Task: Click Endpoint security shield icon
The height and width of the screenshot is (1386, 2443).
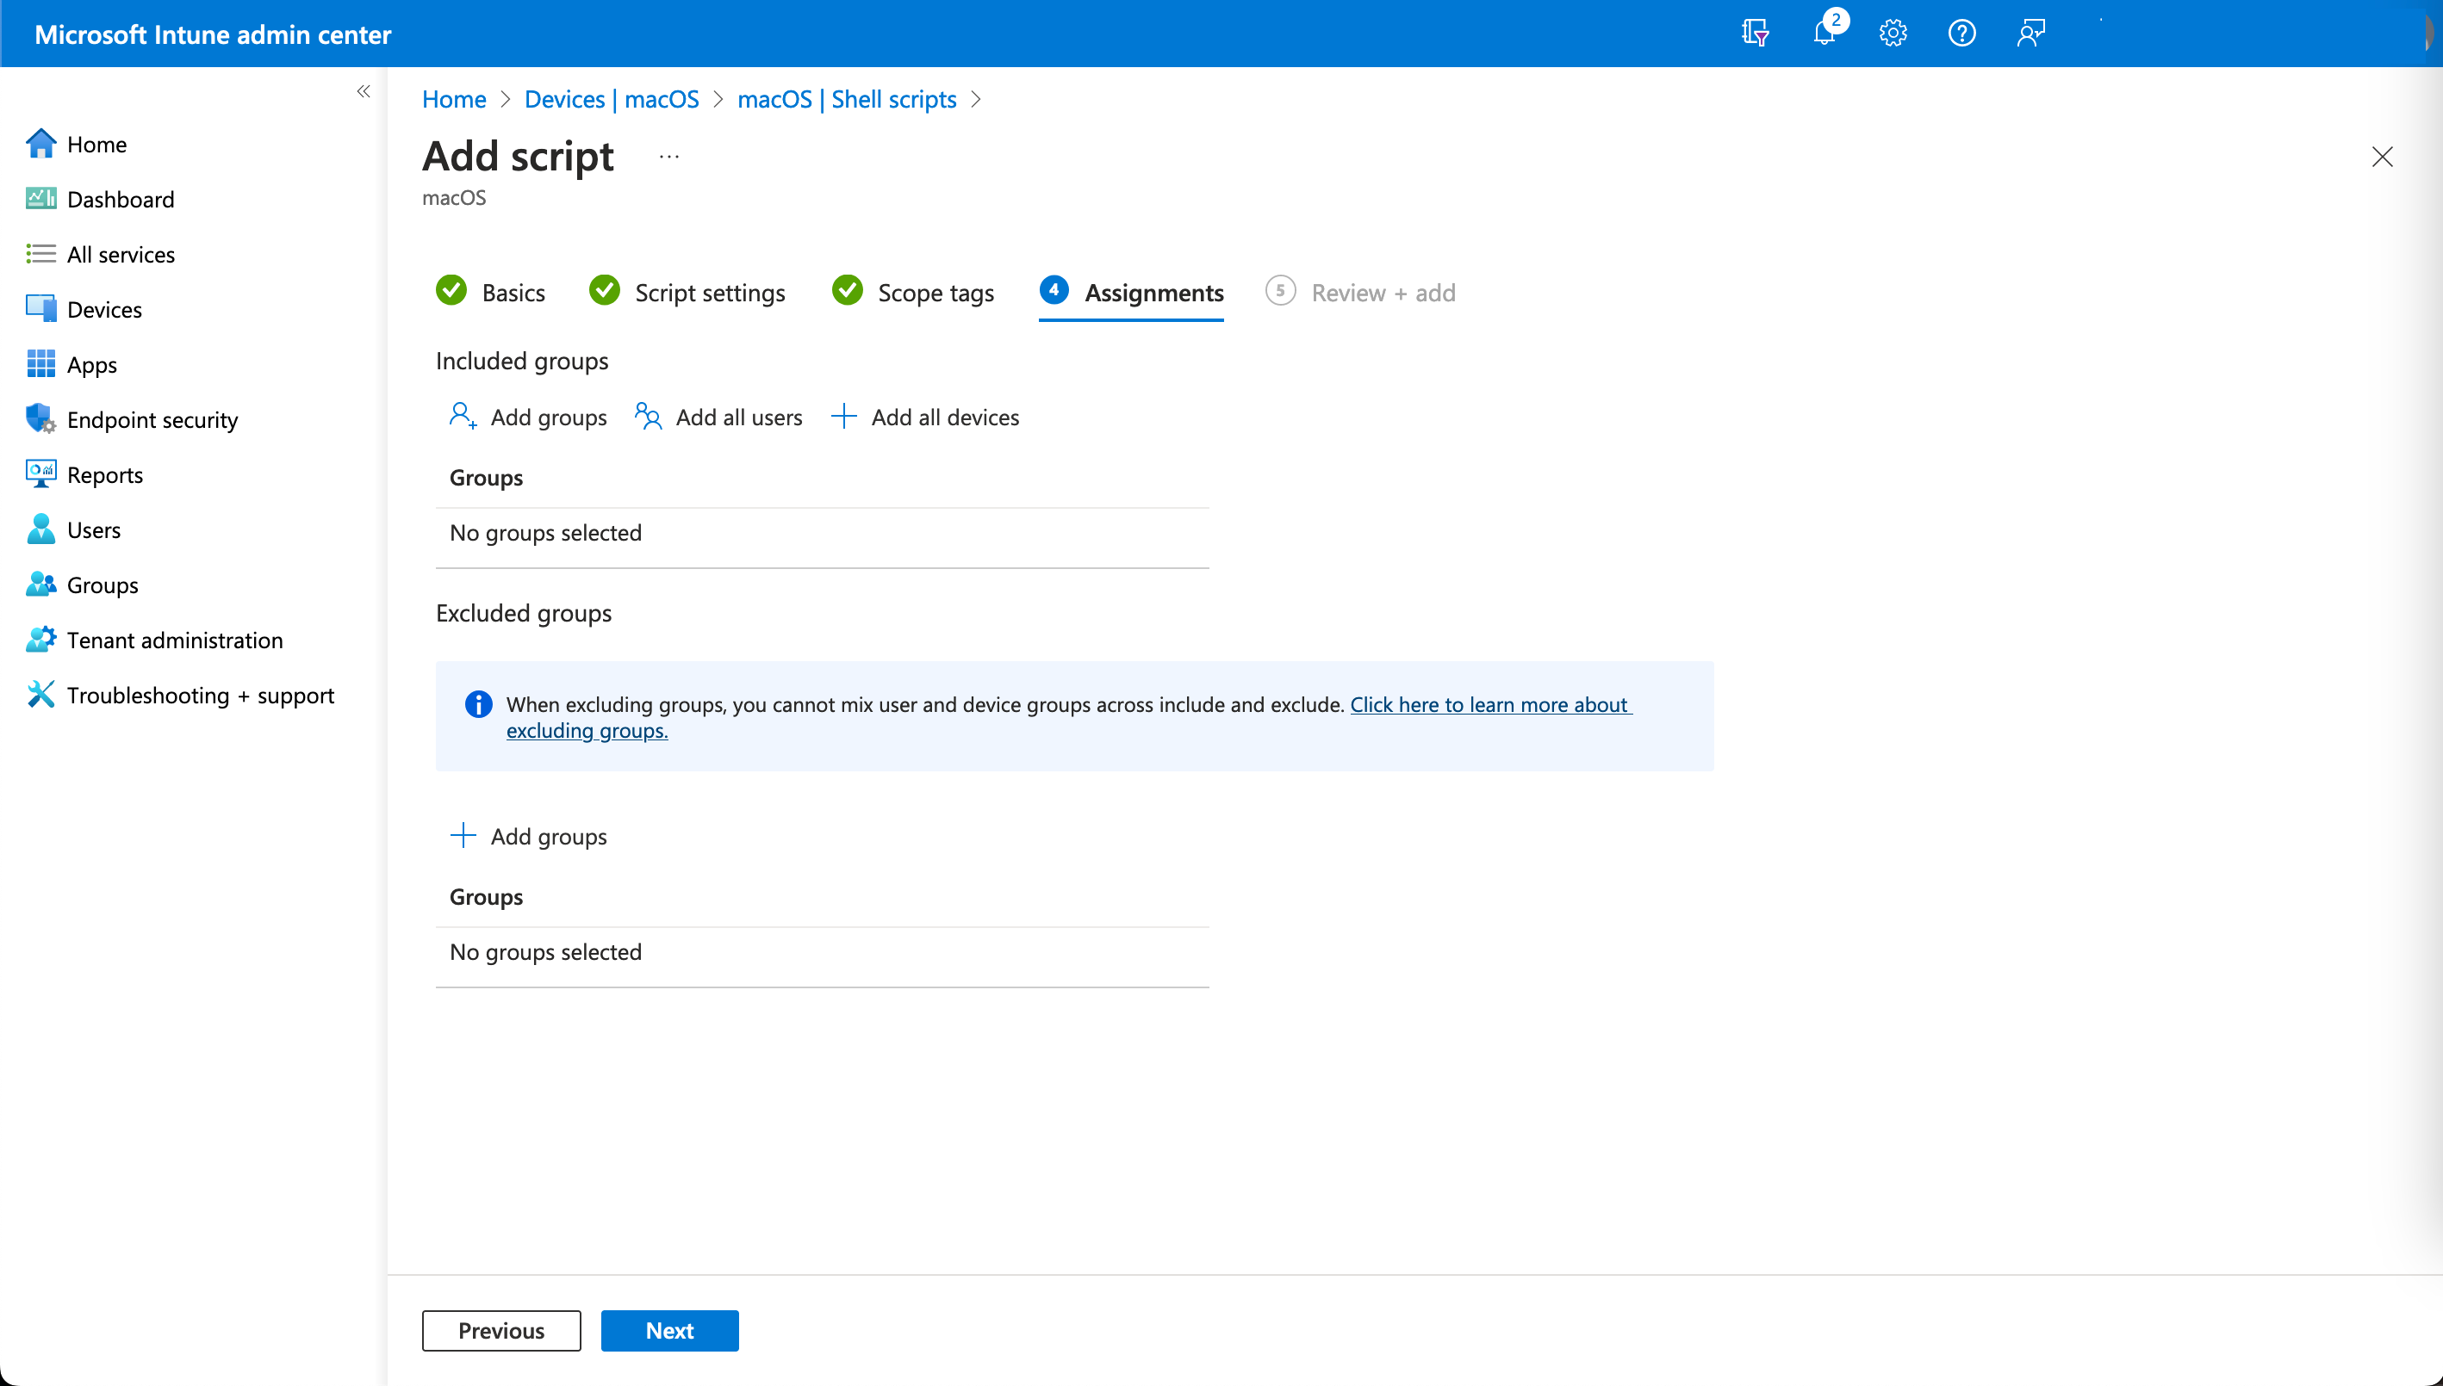Action: coord(40,419)
